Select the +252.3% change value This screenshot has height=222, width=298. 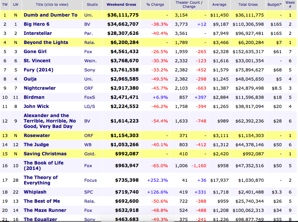coord(158,180)
